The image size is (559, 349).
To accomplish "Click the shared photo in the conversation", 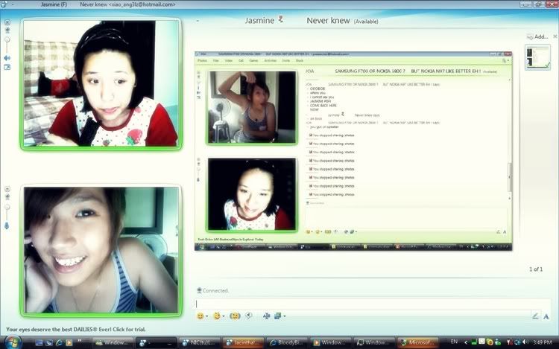I will tap(353, 151).
